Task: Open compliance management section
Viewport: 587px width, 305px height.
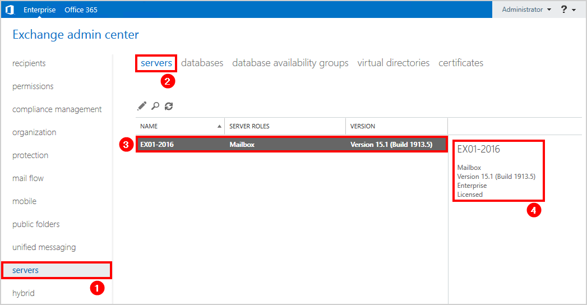Action: [x=57, y=109]
